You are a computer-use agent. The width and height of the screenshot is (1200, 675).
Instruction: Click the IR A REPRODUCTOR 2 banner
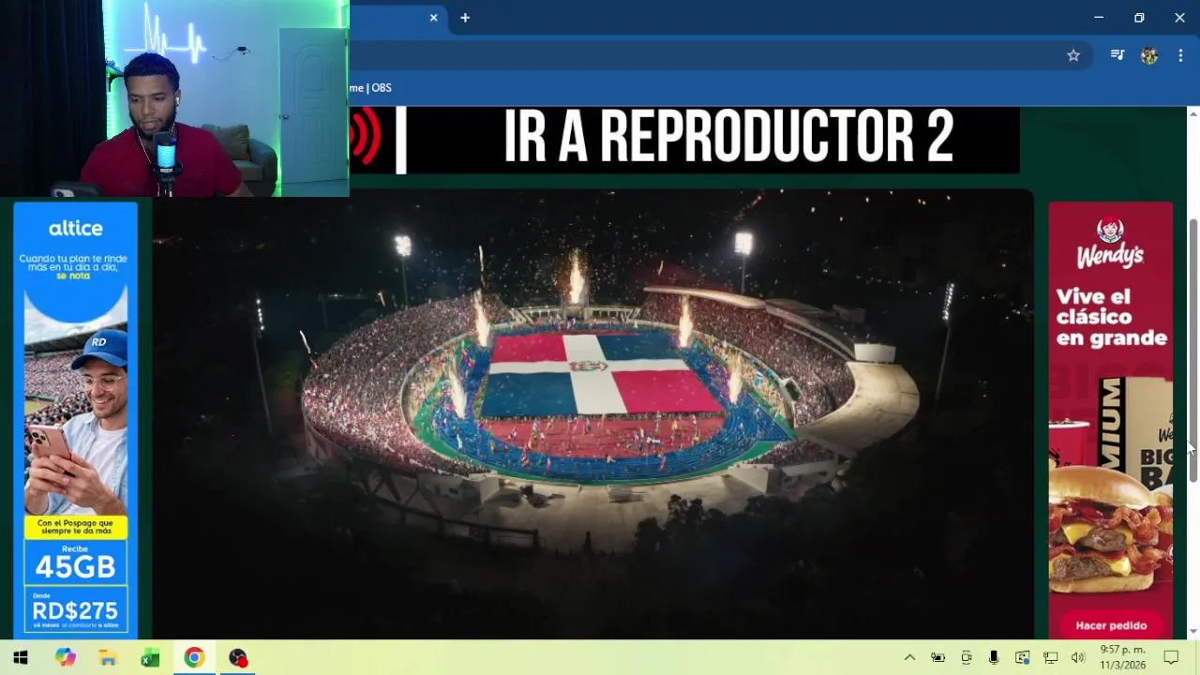click(684, 140)
